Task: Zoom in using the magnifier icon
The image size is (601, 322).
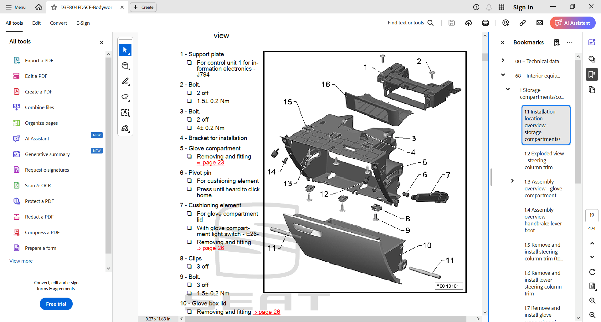Action: coord(592,301)
